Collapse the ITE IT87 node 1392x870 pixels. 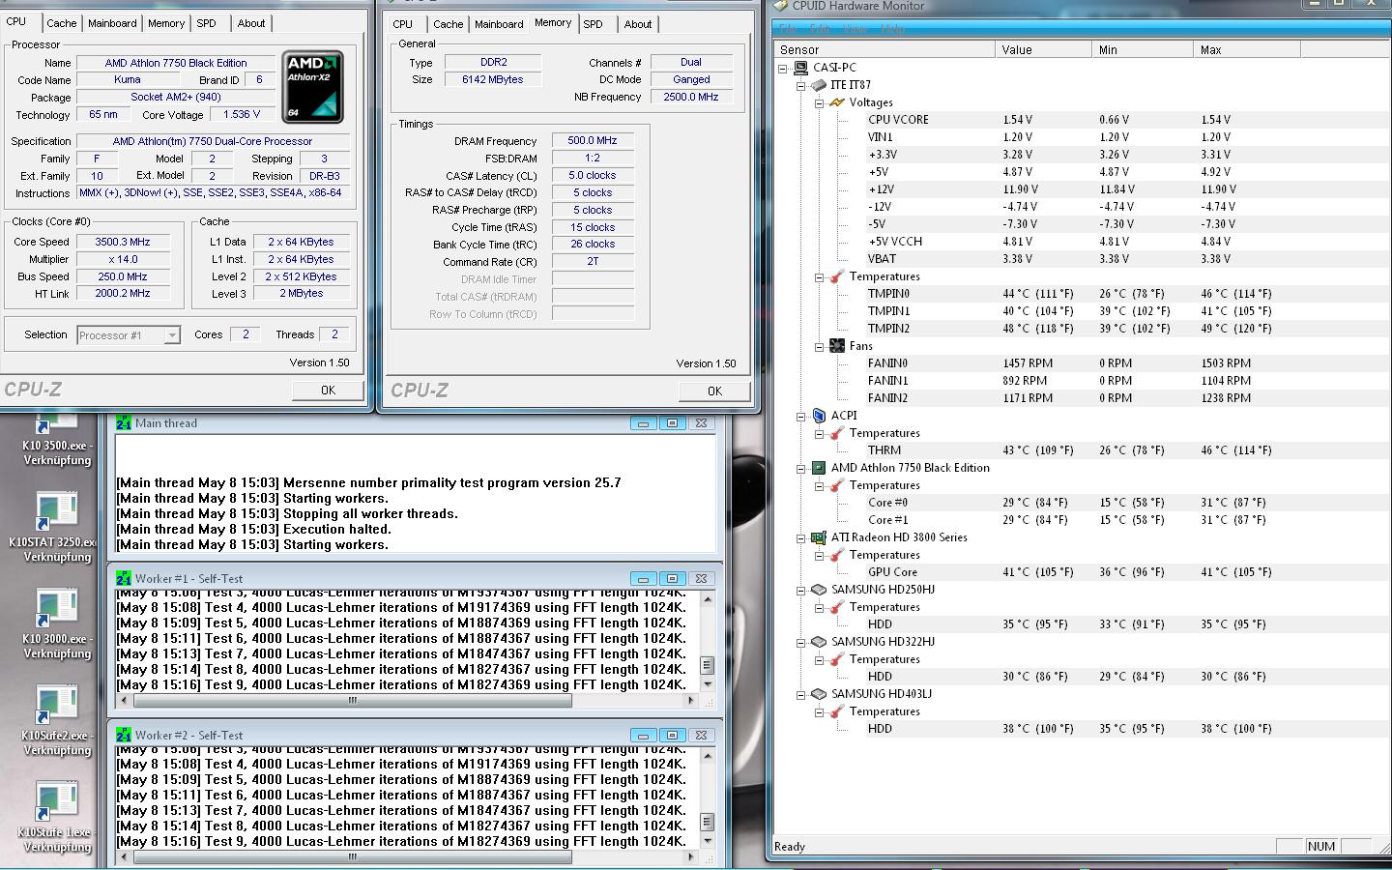(801, 85)
